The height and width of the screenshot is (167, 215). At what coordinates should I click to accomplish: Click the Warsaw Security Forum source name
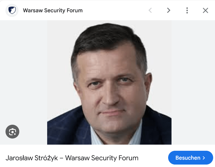(x=53, y=10)
